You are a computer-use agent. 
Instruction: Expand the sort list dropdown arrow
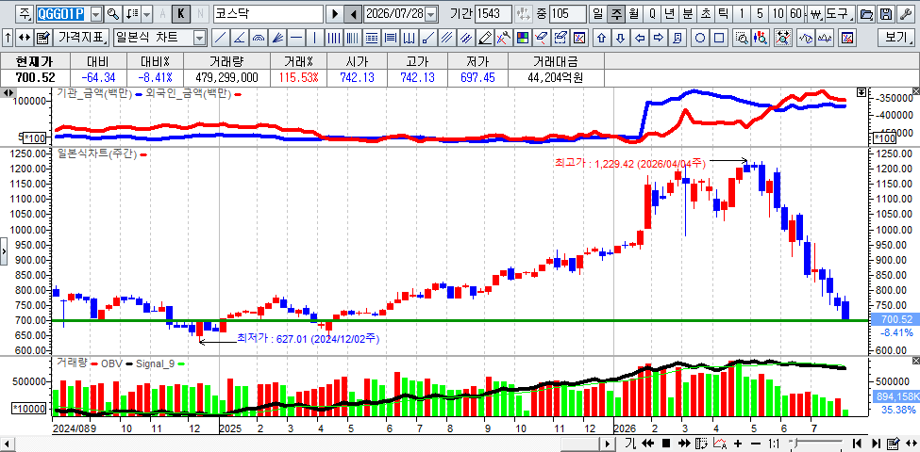pos(147,13)
